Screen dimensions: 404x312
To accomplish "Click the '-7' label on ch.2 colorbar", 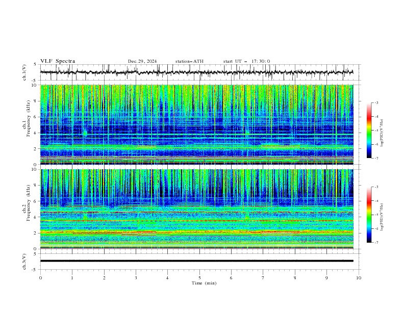I will 376,243.
